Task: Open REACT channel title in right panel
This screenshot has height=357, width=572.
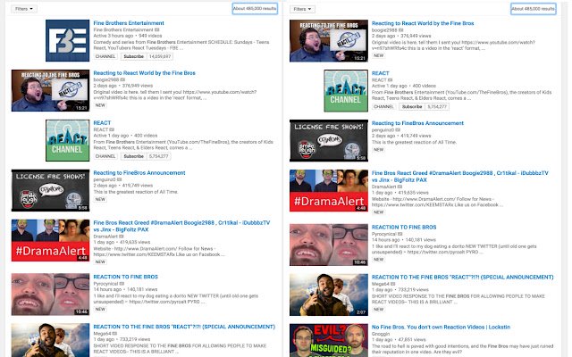Action: point(381,73)
